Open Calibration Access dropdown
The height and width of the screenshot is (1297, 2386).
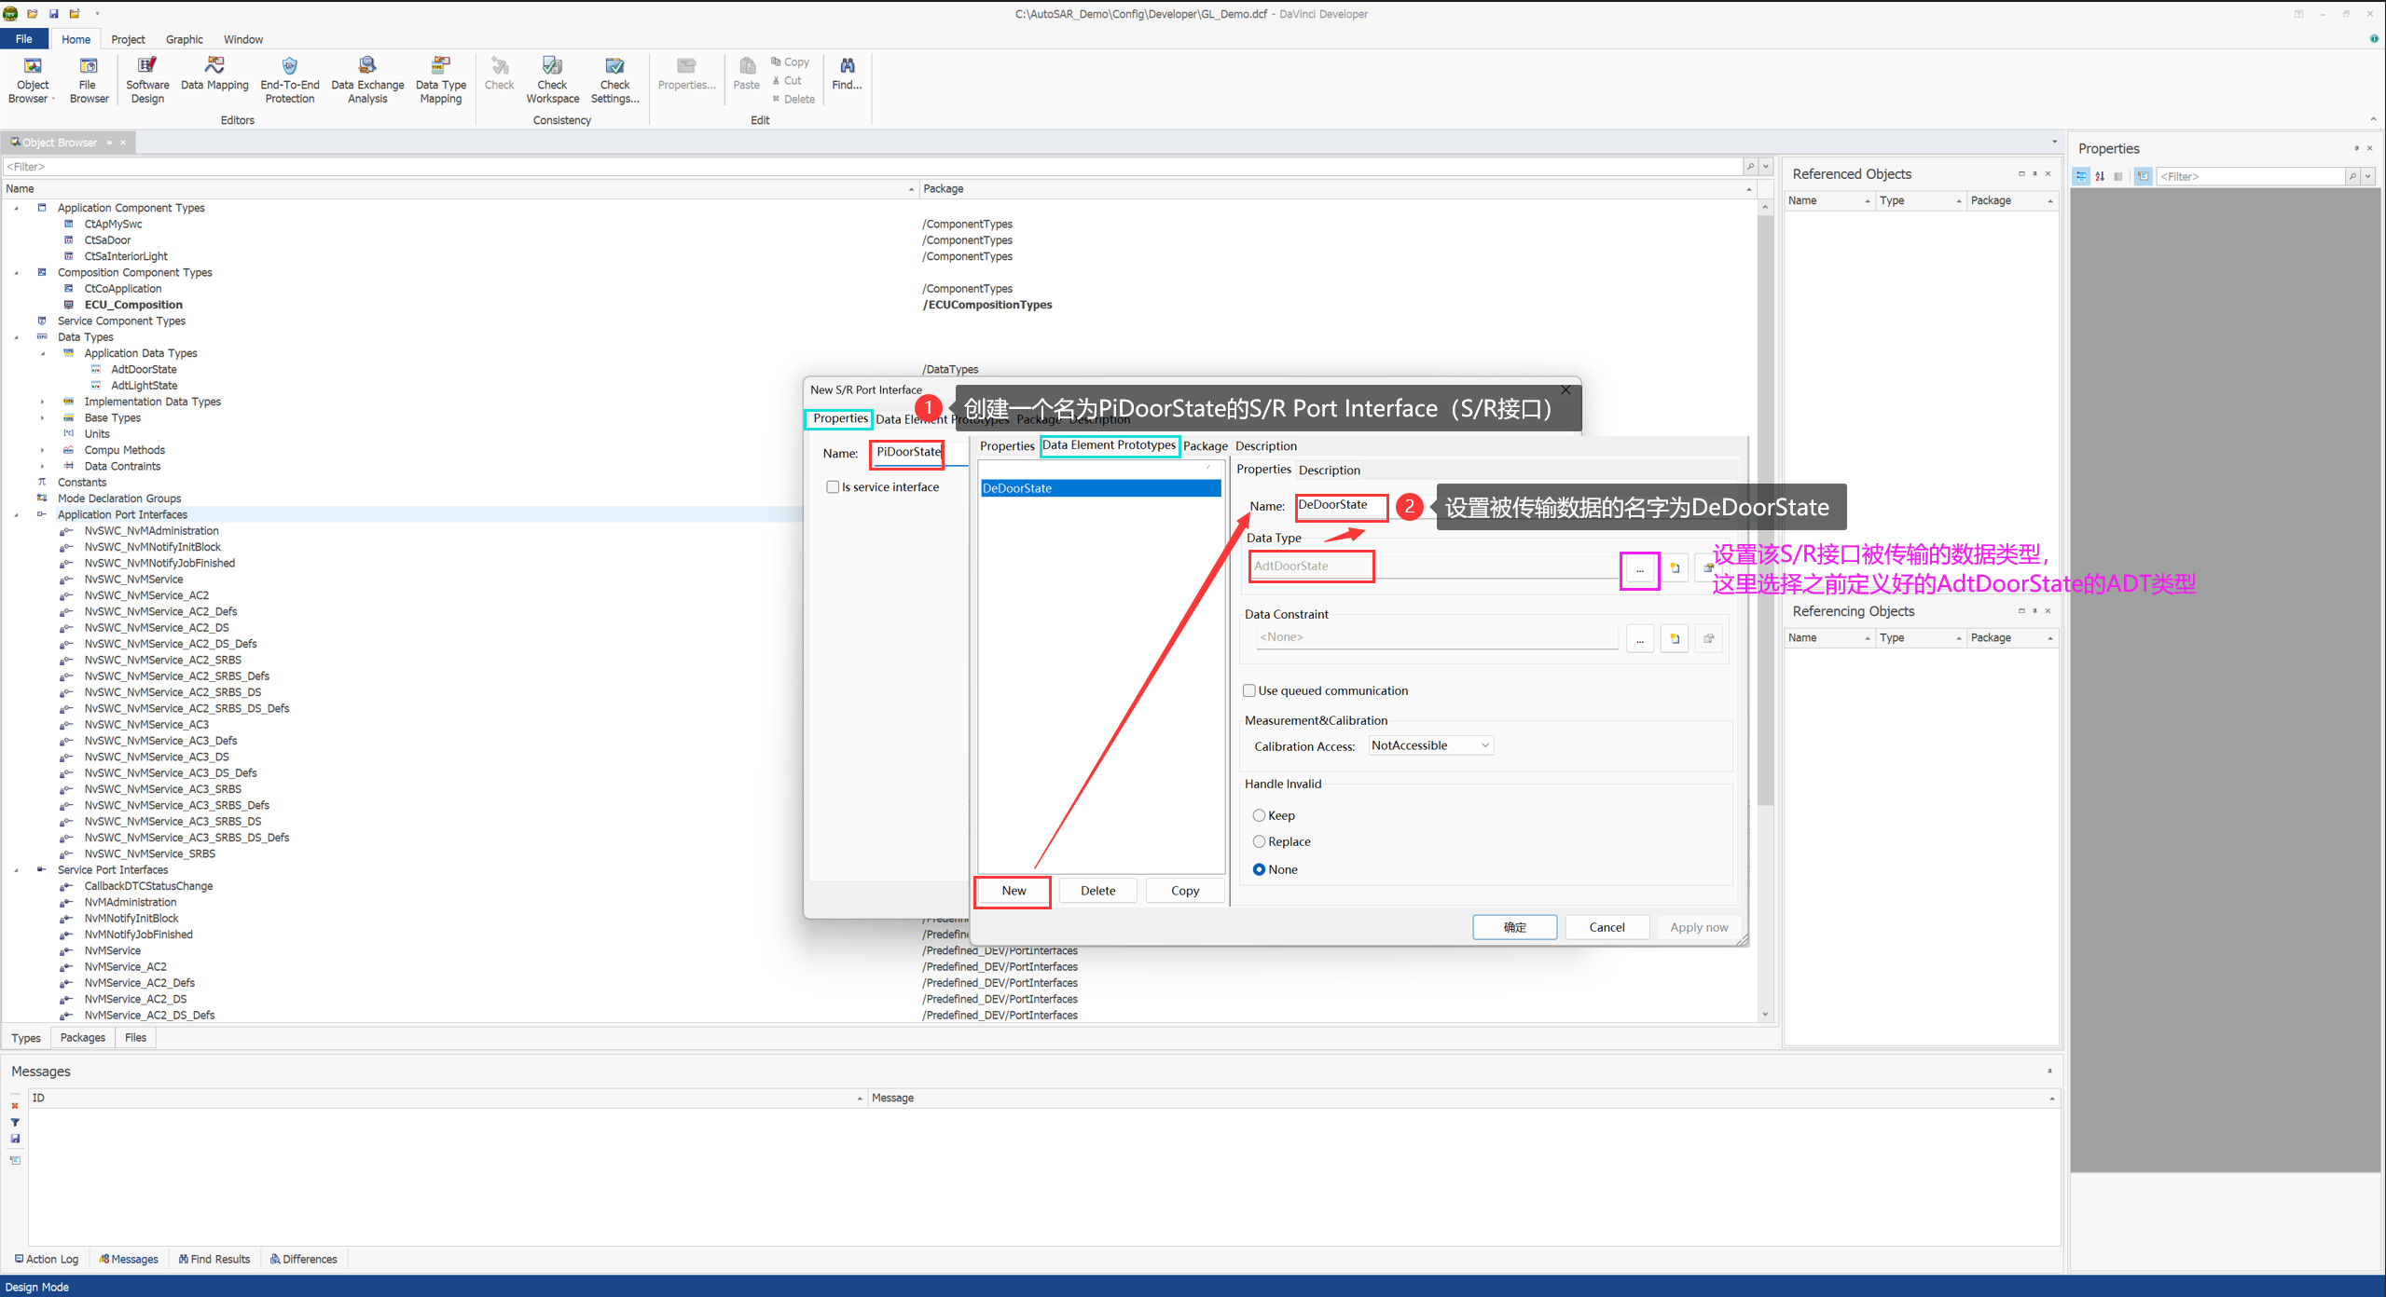click(1430, 745)
